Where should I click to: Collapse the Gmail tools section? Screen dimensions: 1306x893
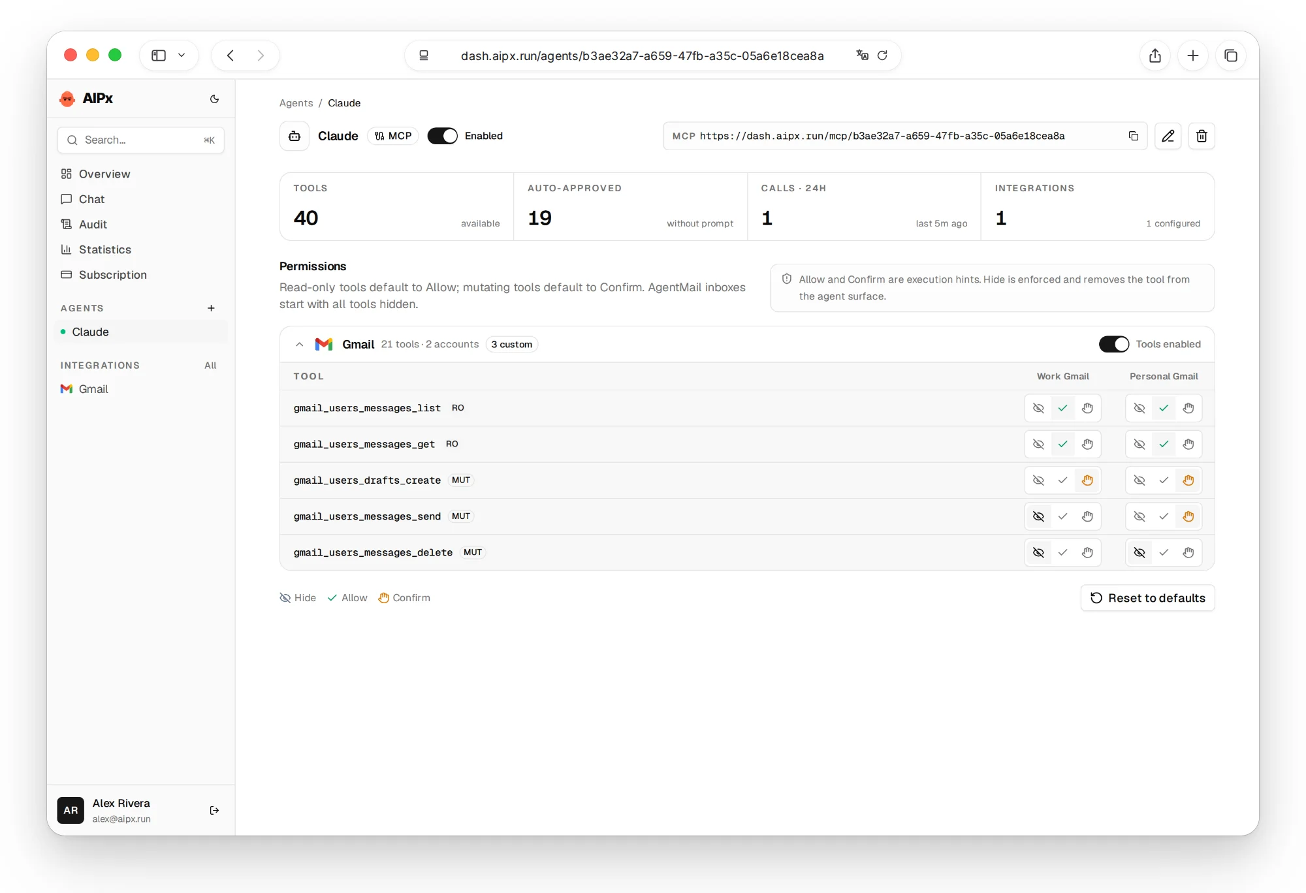point(299,344)
